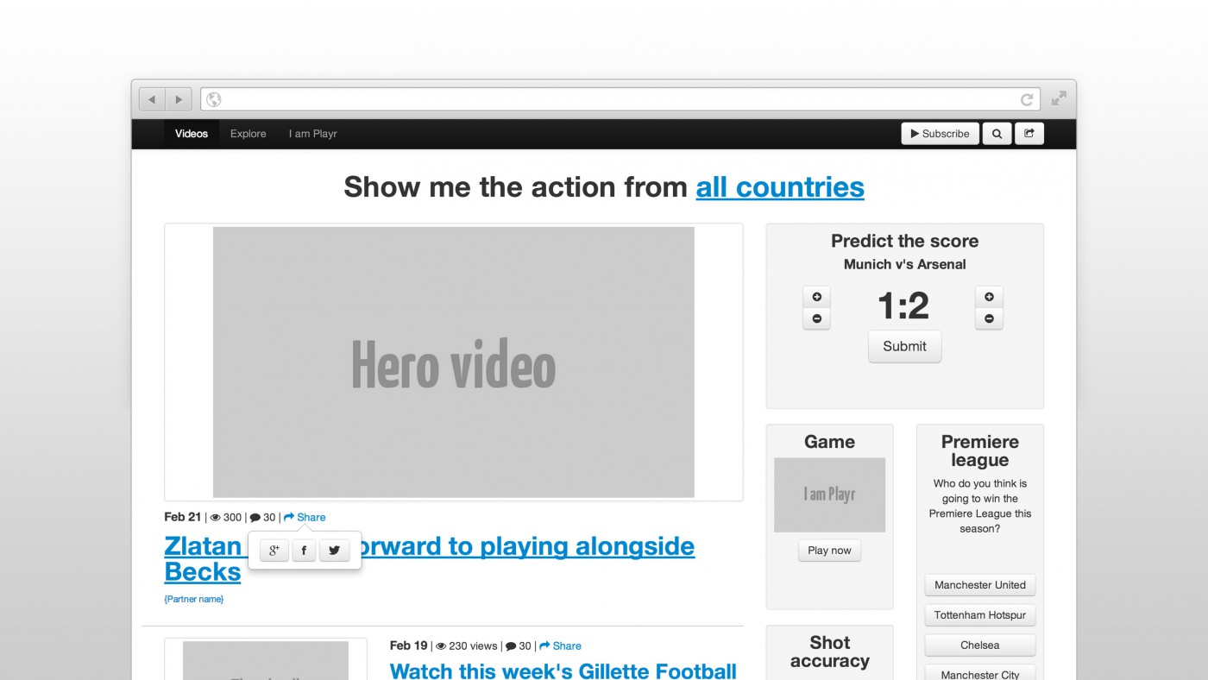Decrease Munich score with the left minus
The height and width of the screenshot is (680, 1208).
click(816, 318)
